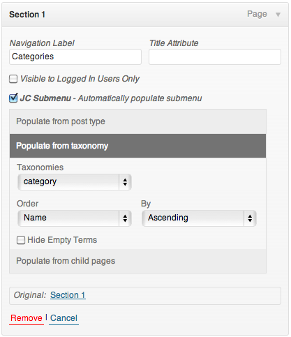This screenshot has width=291, height=337.
Task: Click the Order dropdown stepper arrows
Action: 125,218
